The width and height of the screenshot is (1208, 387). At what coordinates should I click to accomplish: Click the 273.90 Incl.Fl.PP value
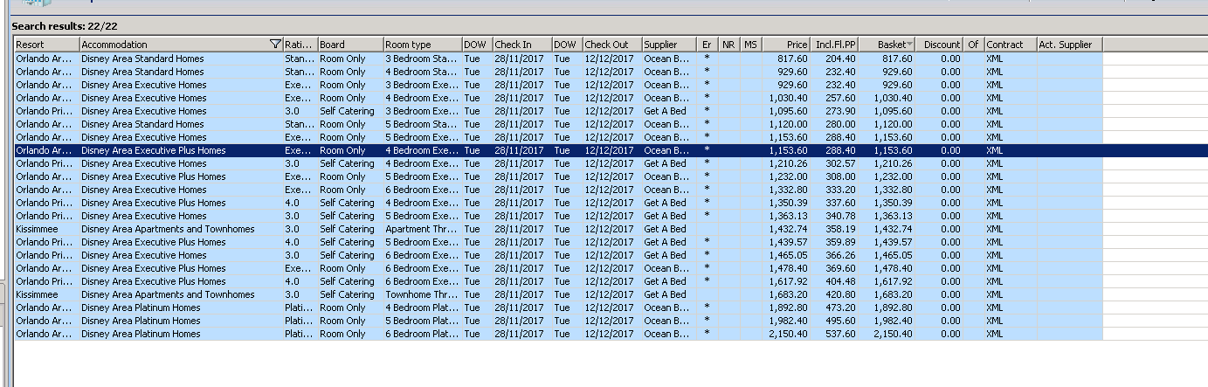coord(839,111)
